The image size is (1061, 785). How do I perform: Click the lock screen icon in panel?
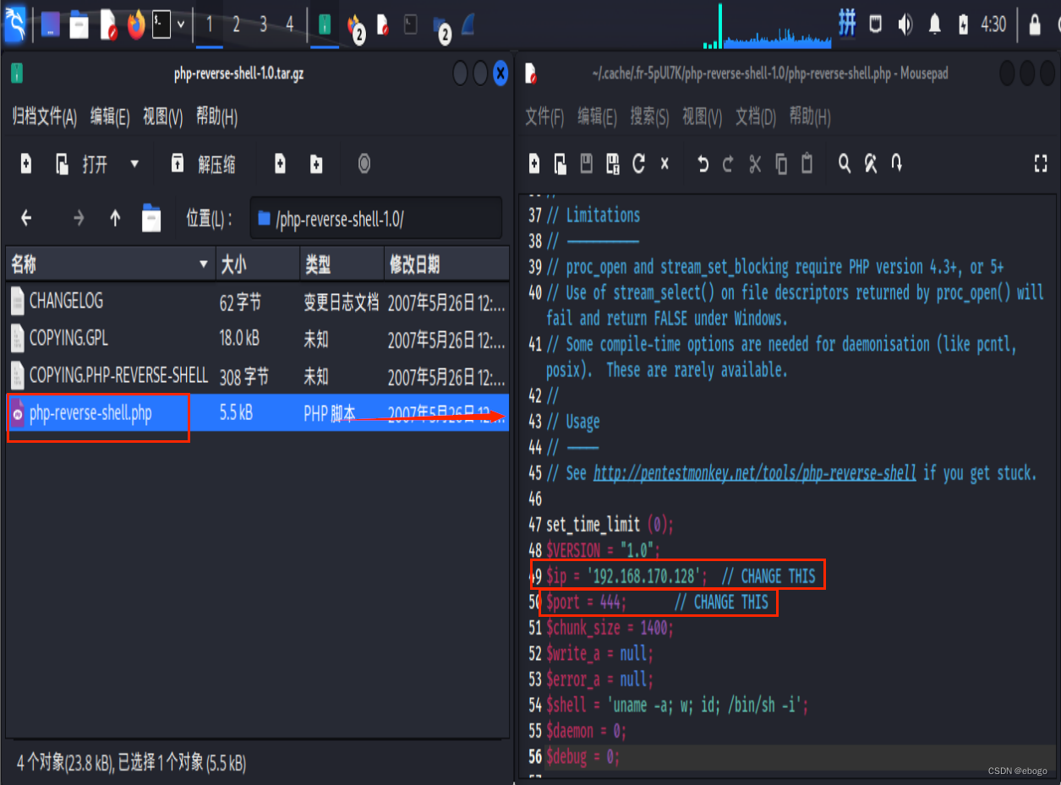1035,25
